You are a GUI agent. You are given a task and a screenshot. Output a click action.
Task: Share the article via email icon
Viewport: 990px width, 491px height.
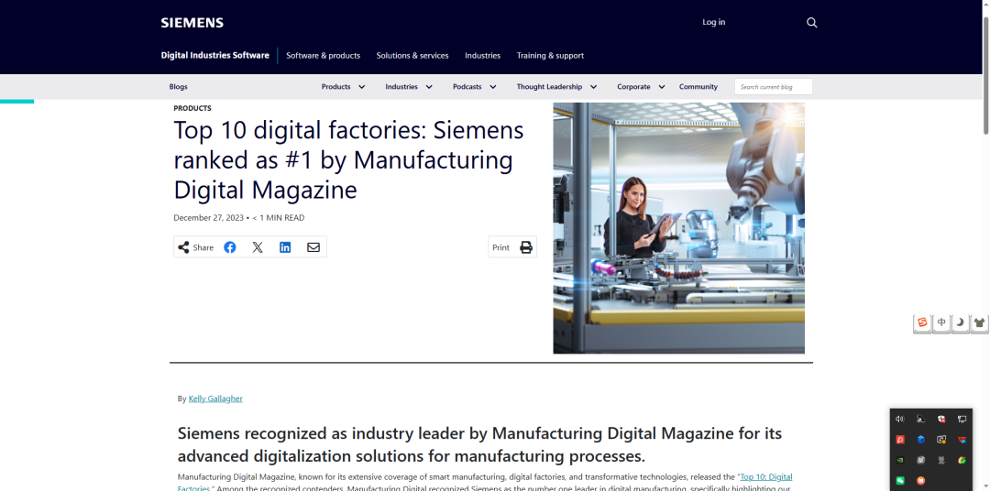313,247
